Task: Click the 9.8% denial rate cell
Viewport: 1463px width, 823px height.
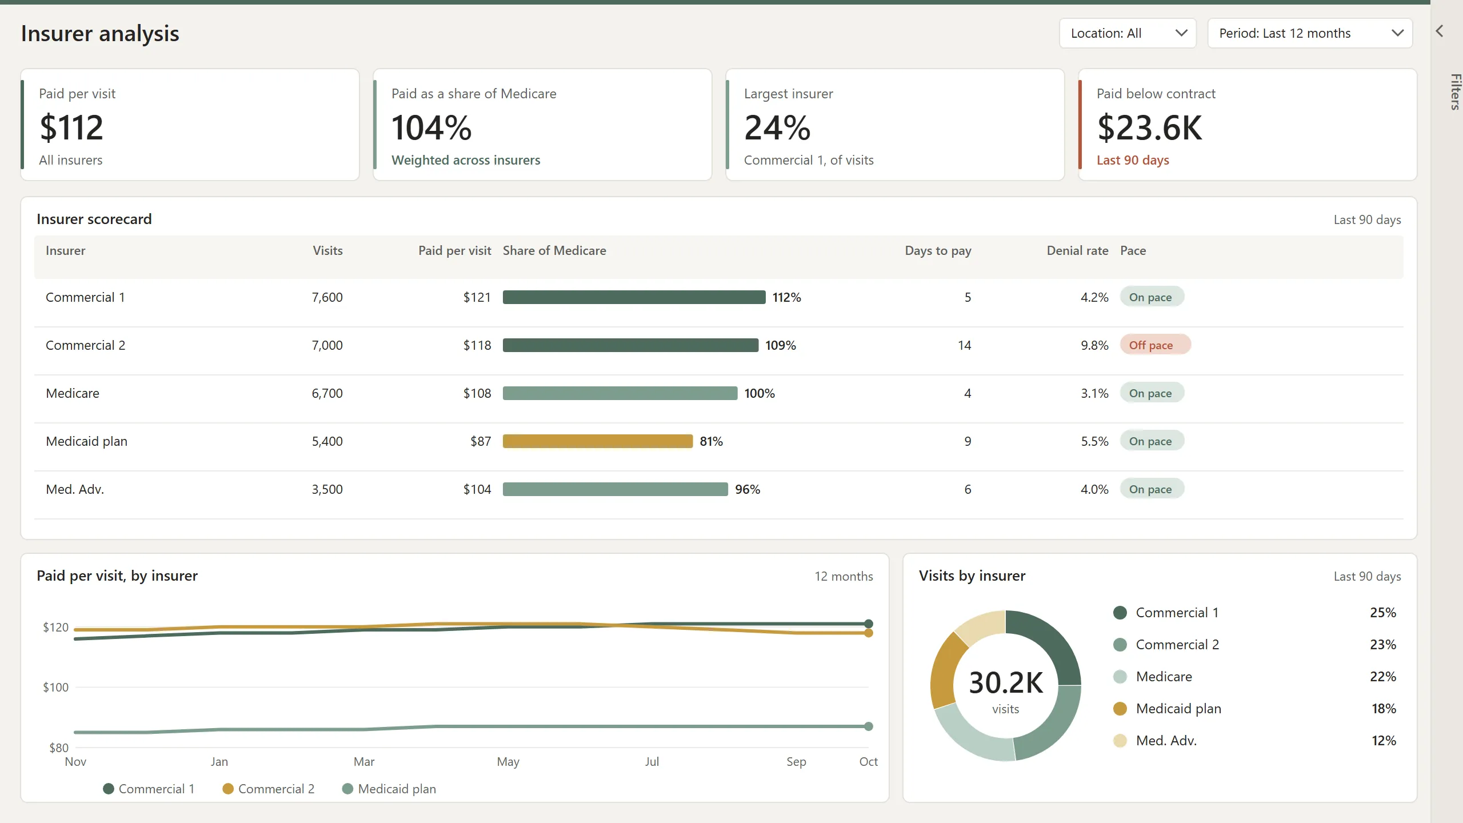Action: point(1094,345)
